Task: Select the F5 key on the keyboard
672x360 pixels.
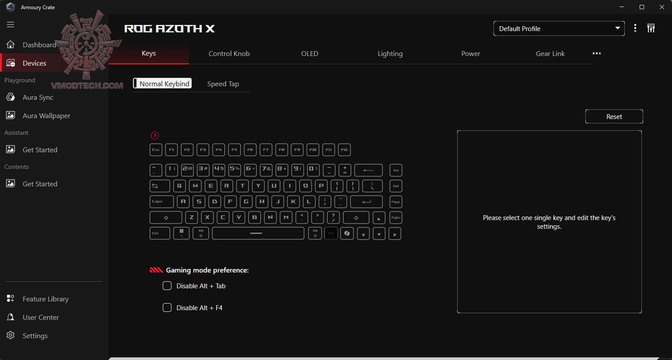Action: click(234, 150)
